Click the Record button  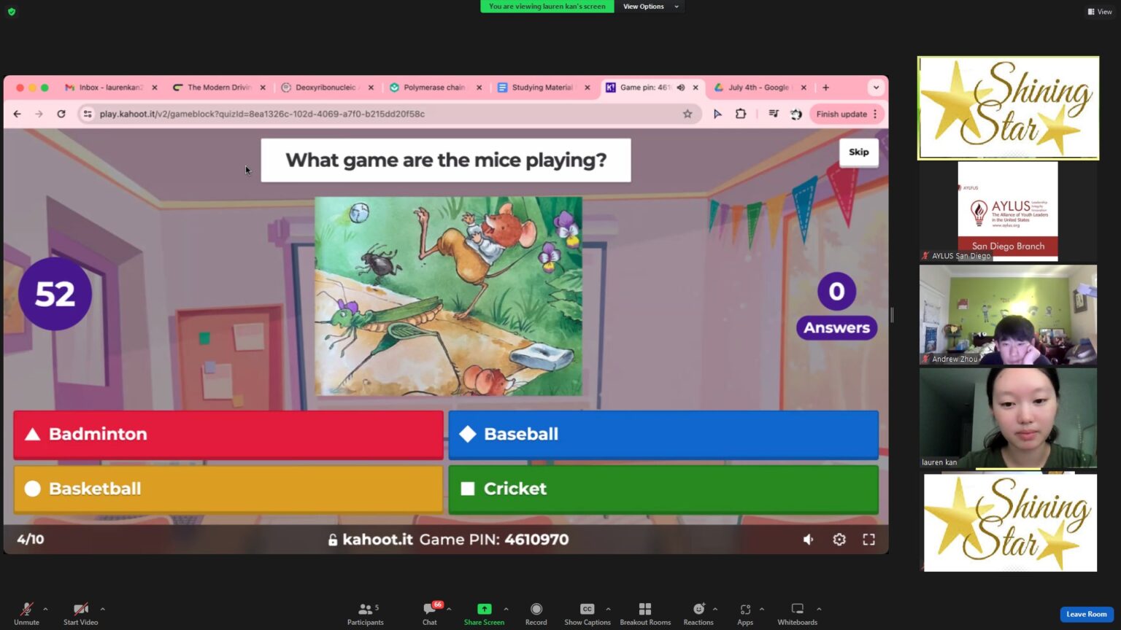(536, 614)
